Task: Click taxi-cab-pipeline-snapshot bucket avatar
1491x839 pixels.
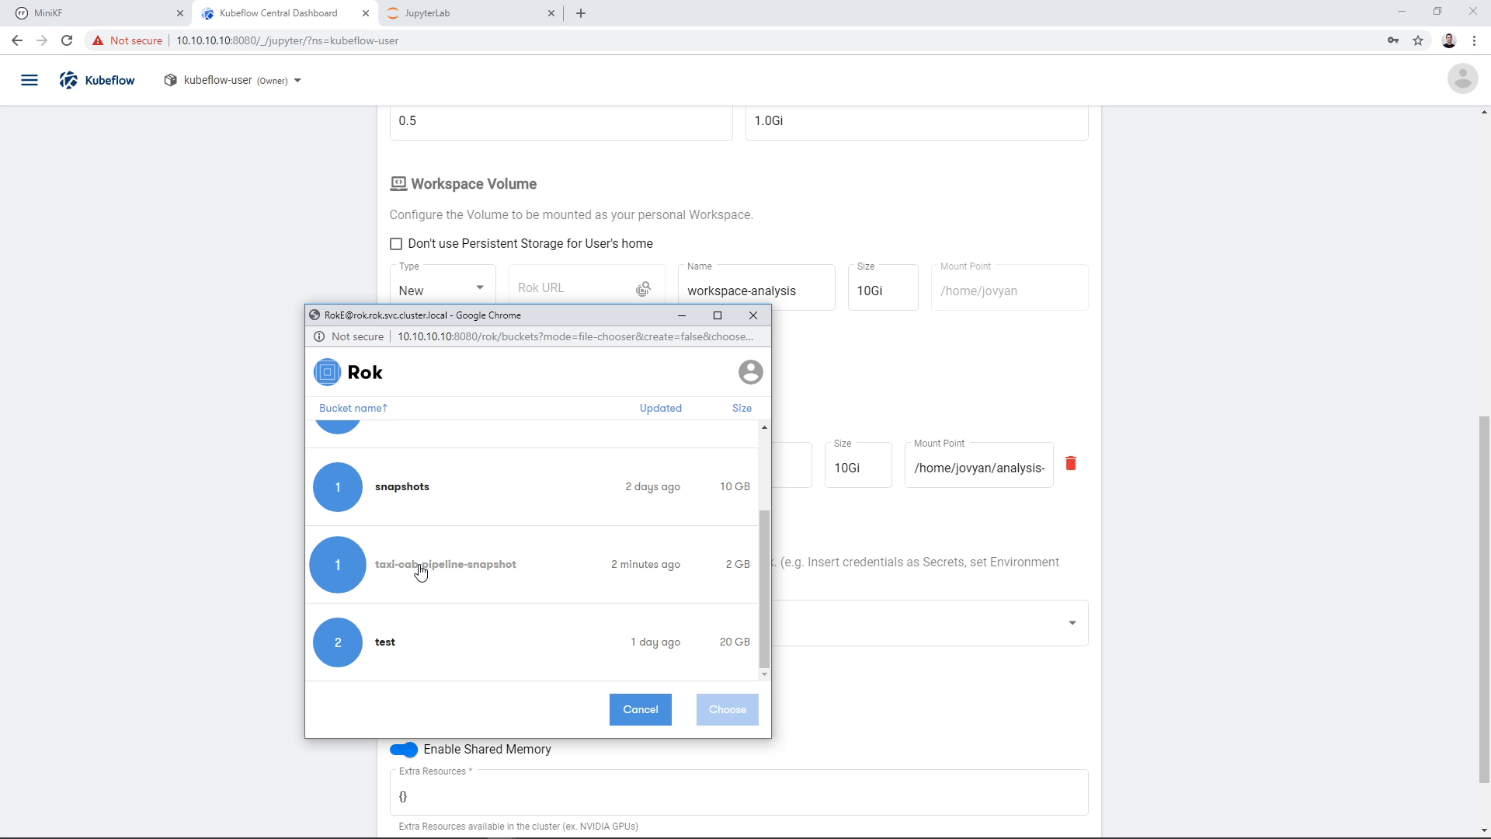Action: tap(338, 565)
